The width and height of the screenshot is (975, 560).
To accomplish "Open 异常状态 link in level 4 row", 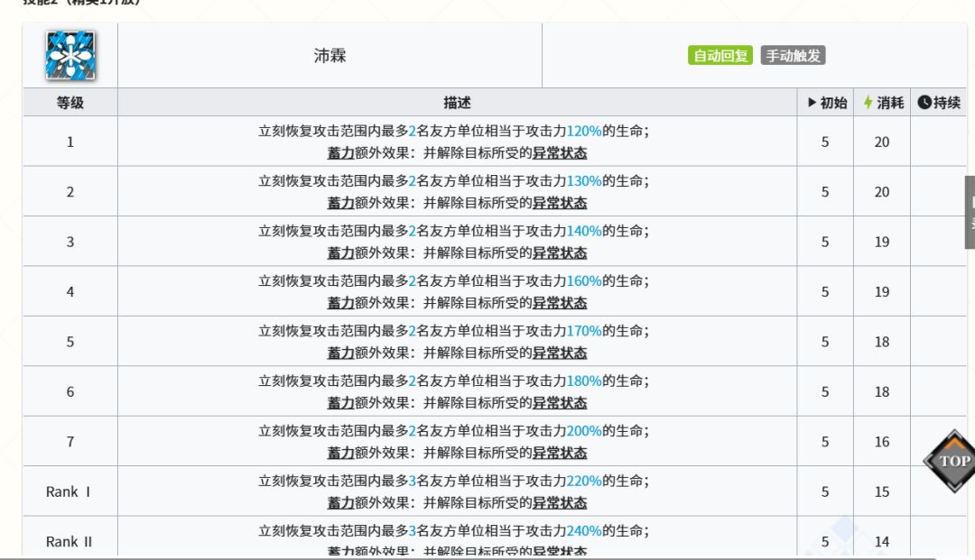I will (x=560, y=303).
